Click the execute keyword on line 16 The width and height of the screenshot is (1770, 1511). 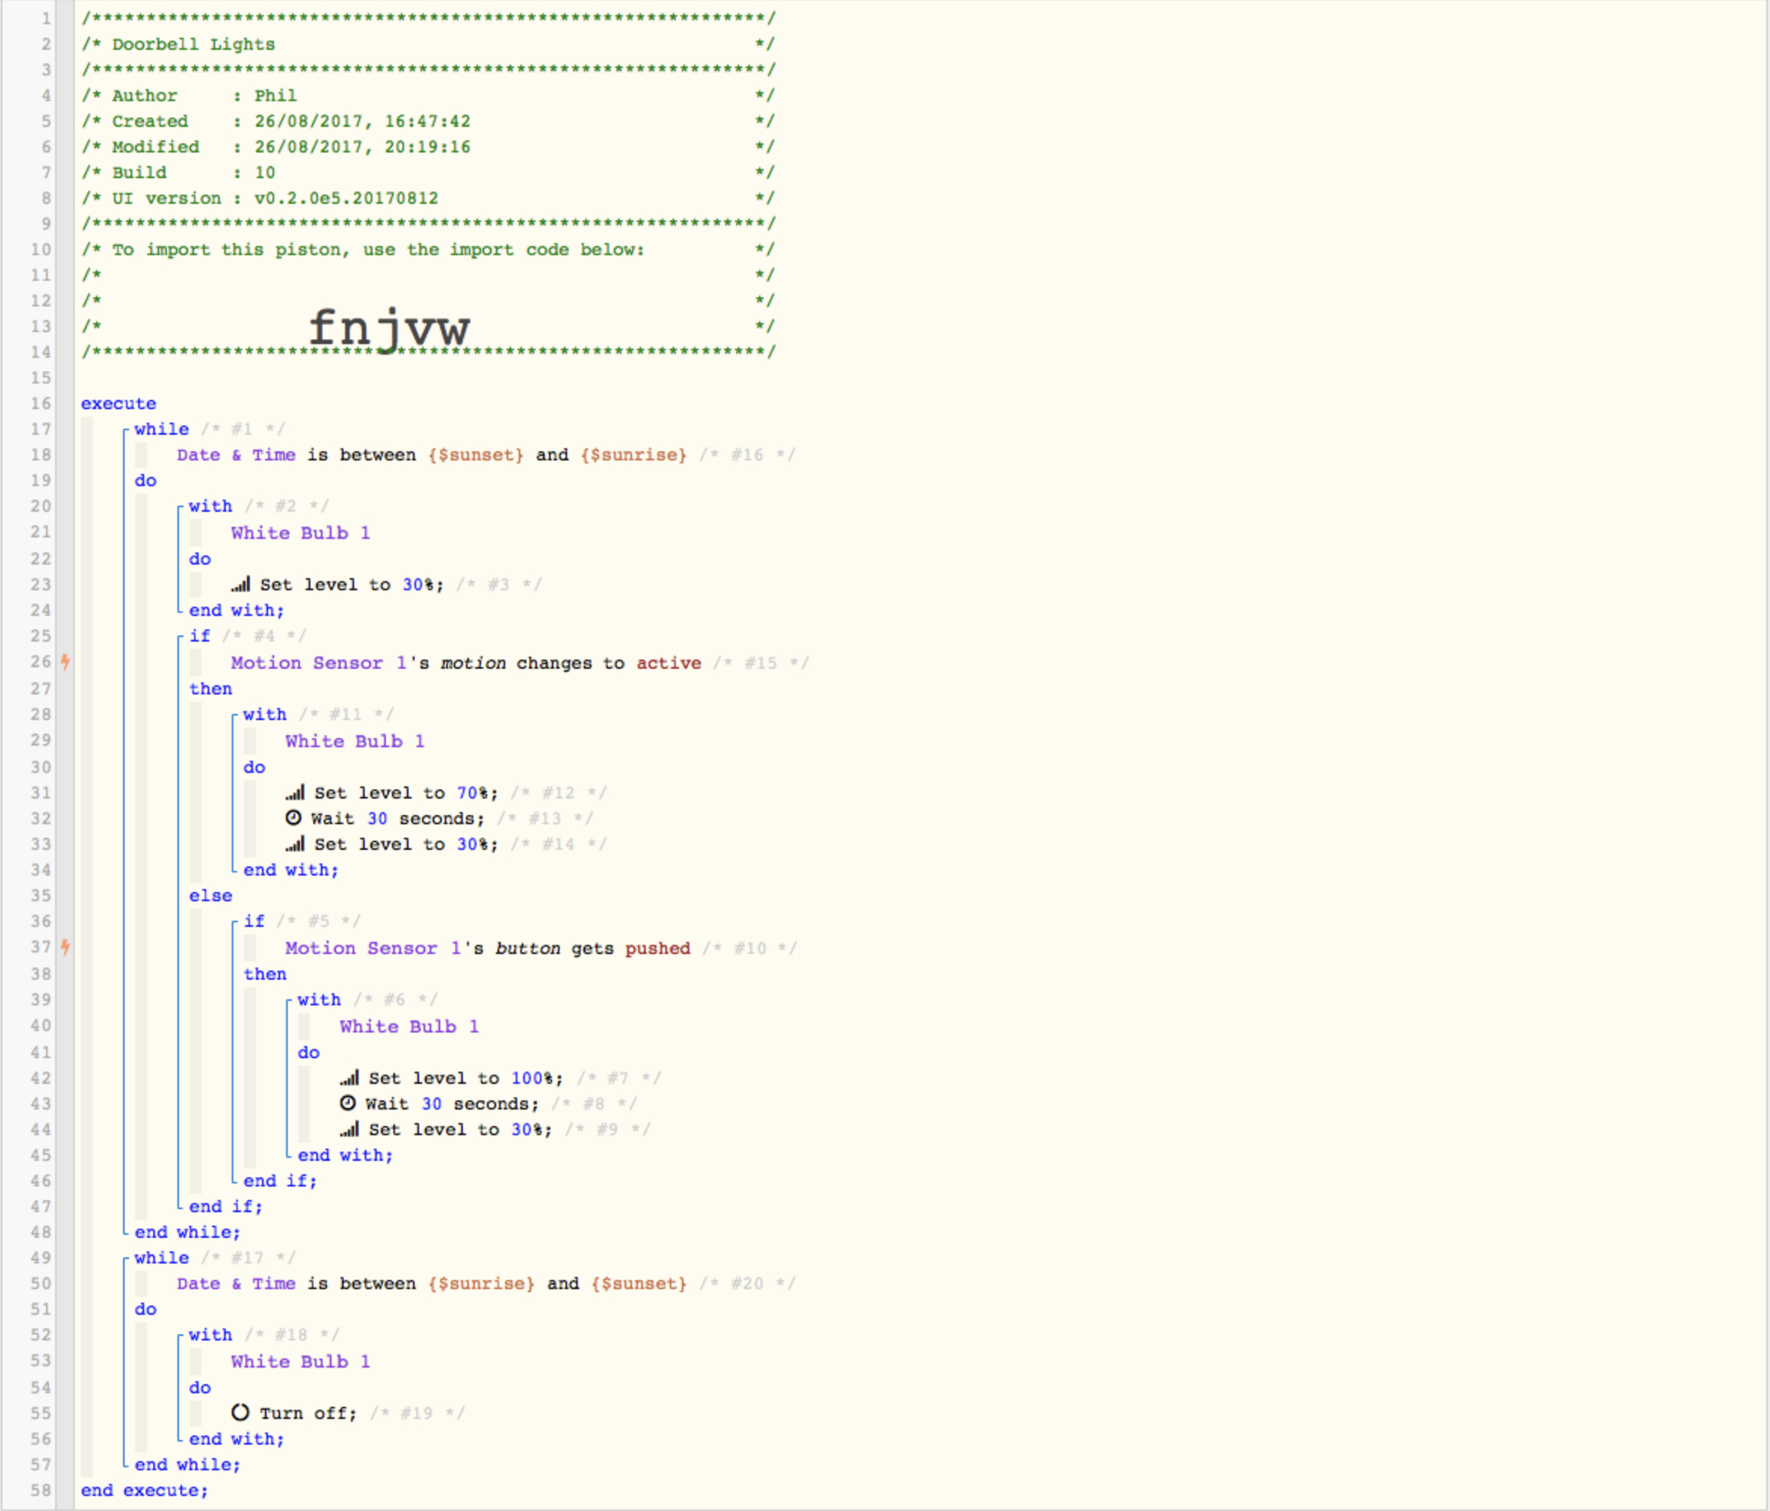click(119, 404)
